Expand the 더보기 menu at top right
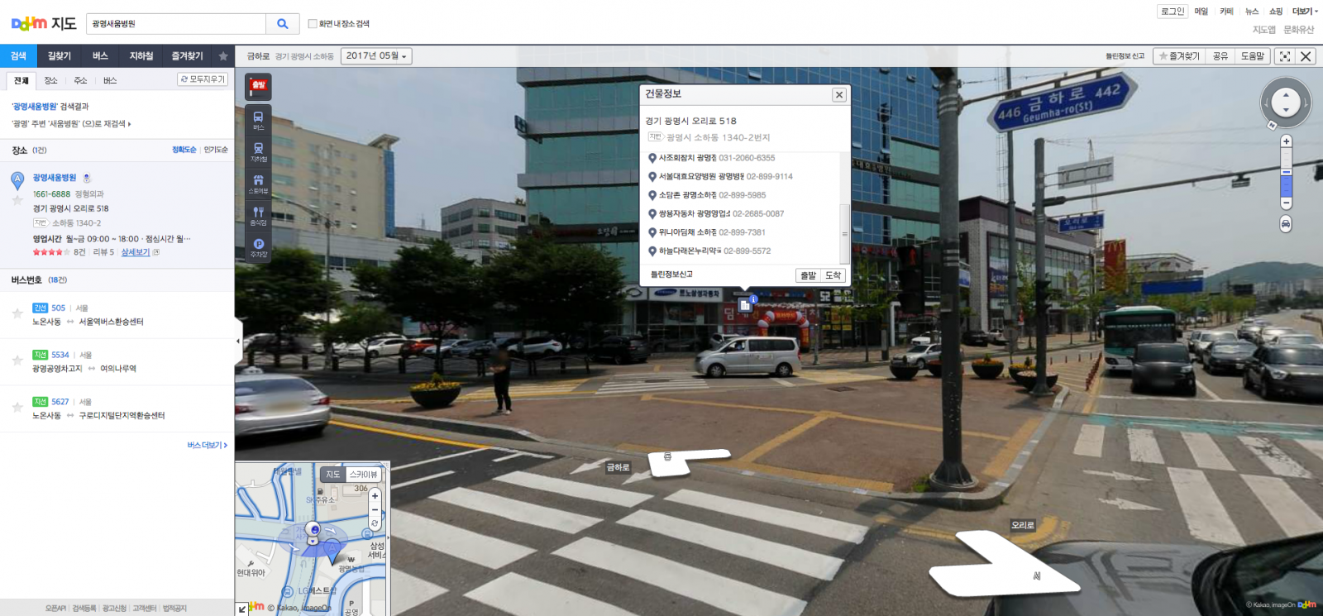Image resolution: width=1323 pixels, height=616 pixels. coord(1304,12)
